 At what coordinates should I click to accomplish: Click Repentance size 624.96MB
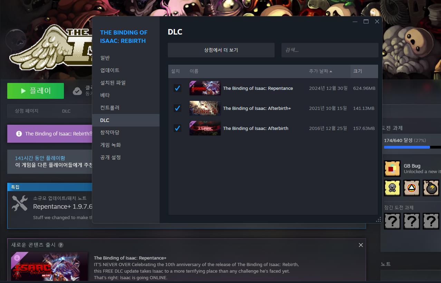pos(364,88)
